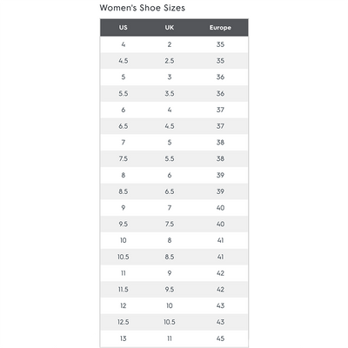The height and width of the screenshot is (348, 348).
Task: Click UK size 10.5 cell
Action: coord(170,322)
